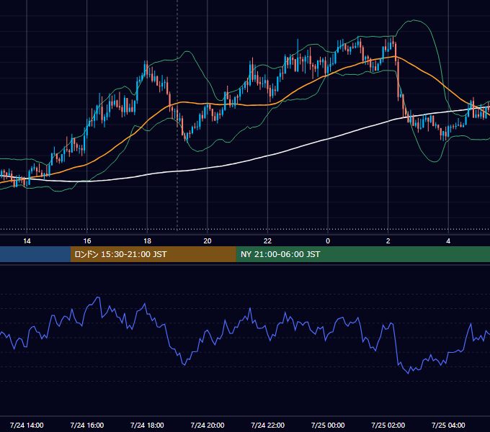Click the 7/24 14:00 date label

tap(27, 425)
